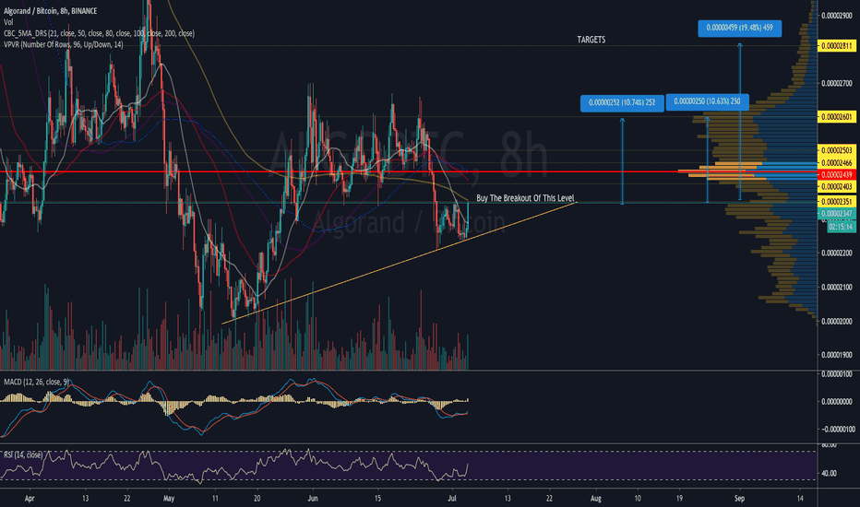Open the RSI (14, close) legend

coord(23,455)
